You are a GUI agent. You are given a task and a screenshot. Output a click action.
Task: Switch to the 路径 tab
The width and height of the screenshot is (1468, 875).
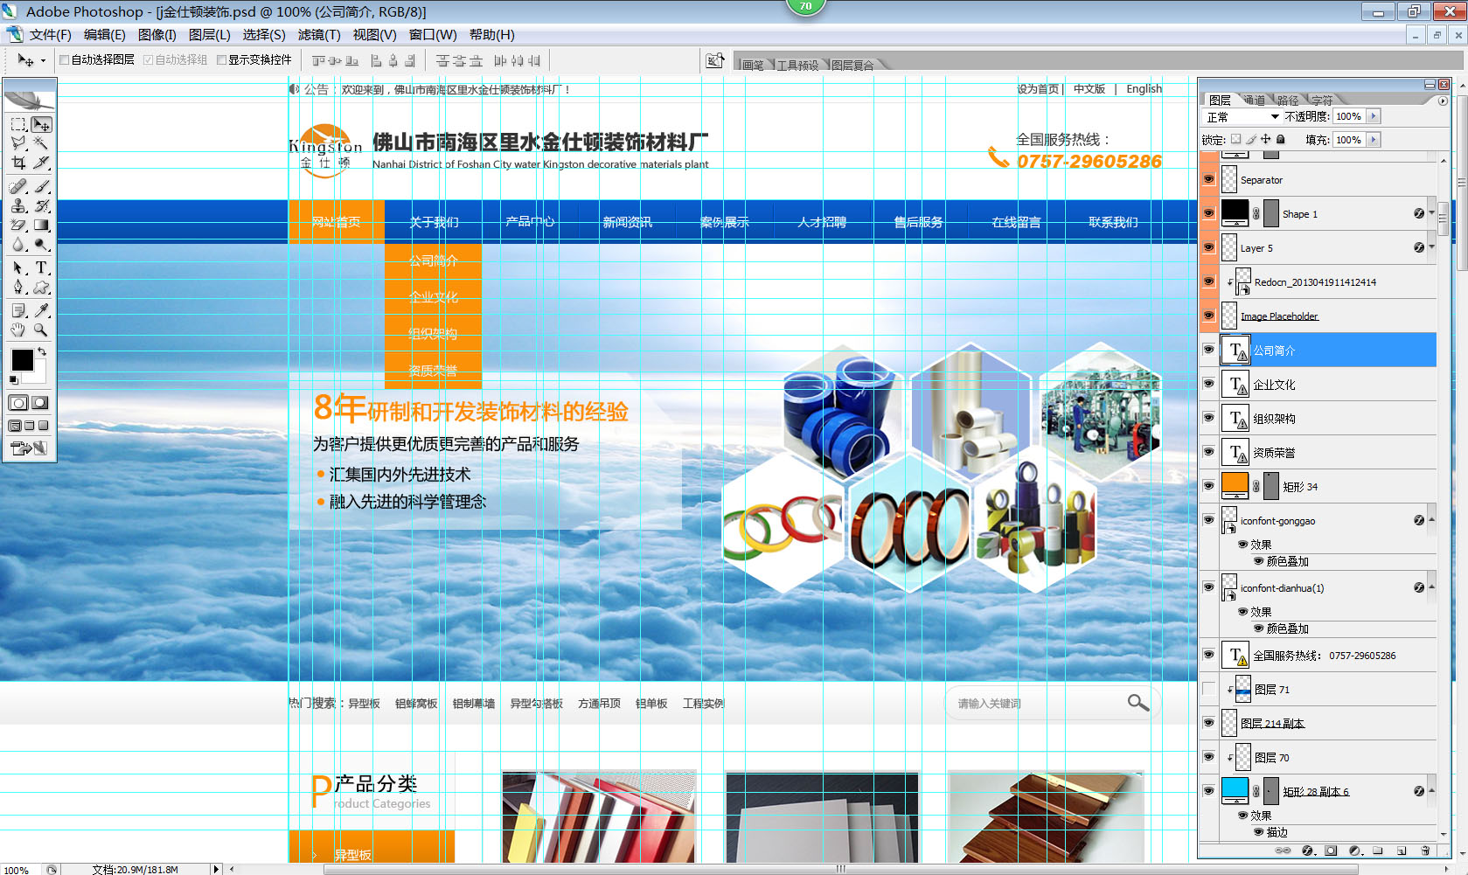[x=1287, y=101]
